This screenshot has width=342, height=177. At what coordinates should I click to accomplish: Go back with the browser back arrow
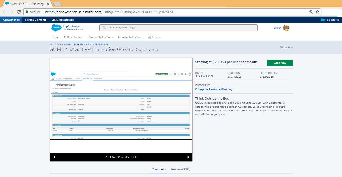5,12
